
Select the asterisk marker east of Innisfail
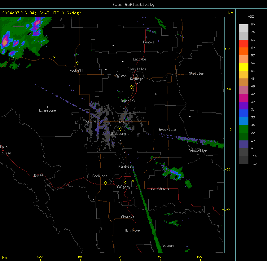155,94
